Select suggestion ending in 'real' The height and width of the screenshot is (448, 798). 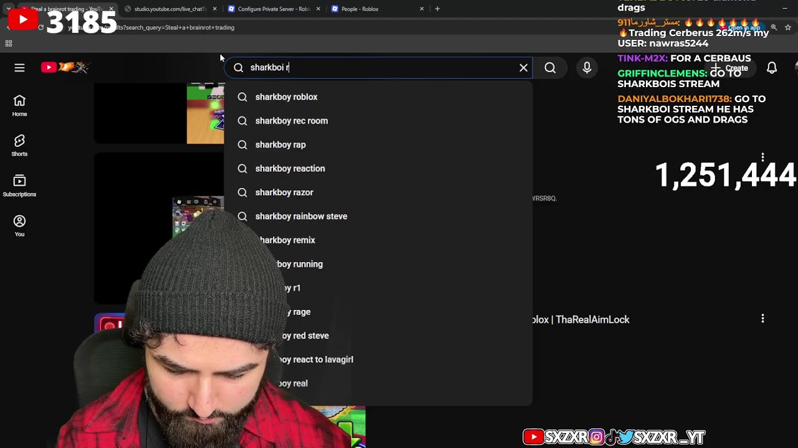[378, 383]
